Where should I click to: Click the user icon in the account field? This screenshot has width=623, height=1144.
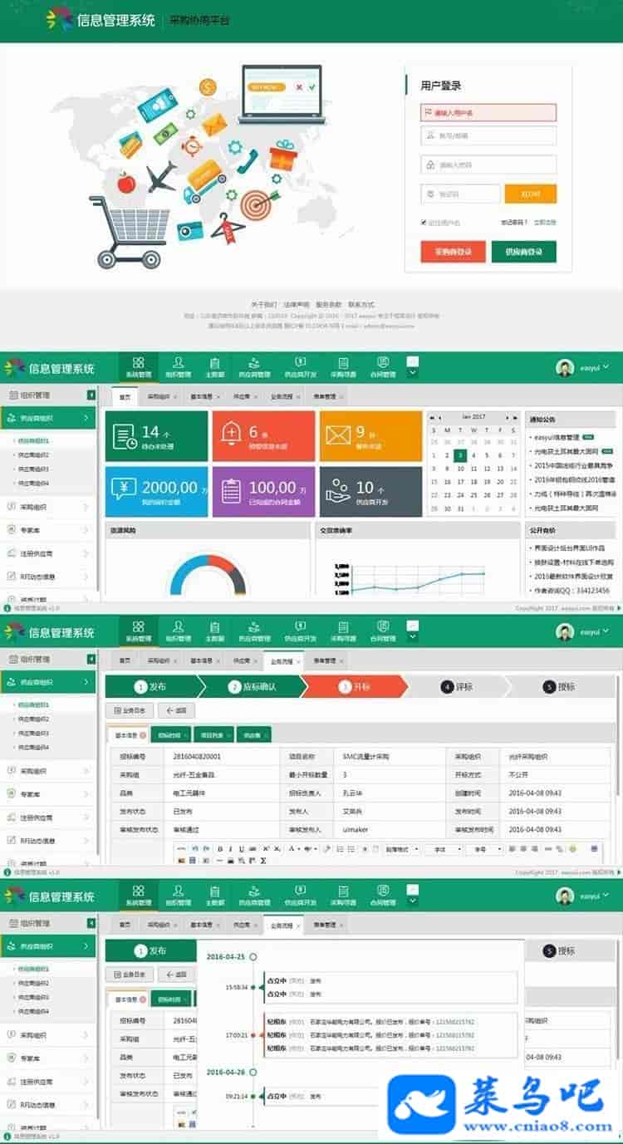coord(430,135)
